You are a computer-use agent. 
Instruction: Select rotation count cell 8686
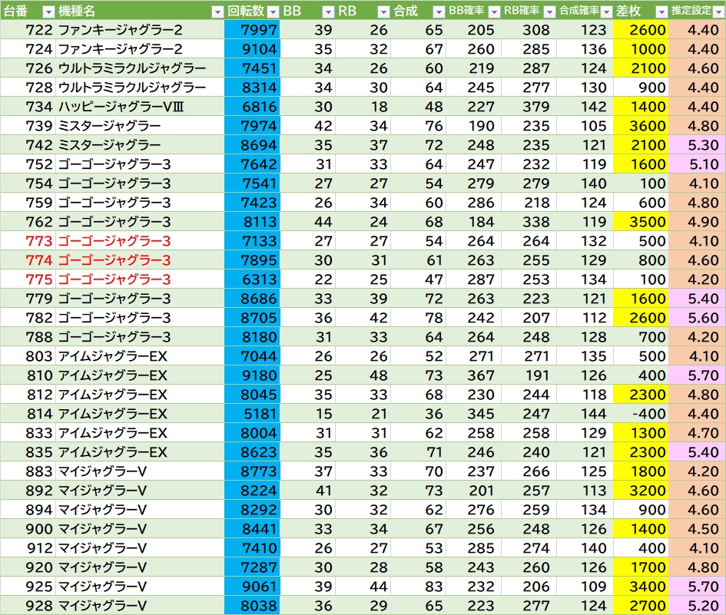252,299
